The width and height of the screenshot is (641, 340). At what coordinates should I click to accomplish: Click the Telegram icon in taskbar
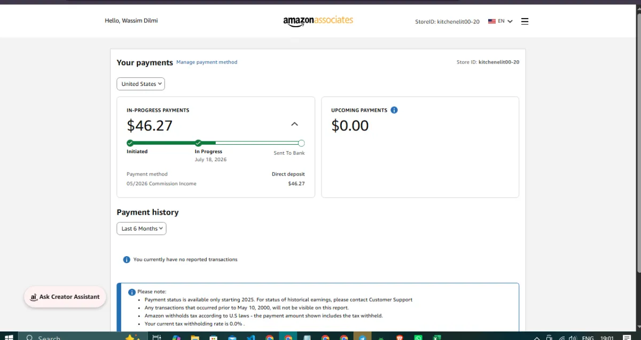[363, 337]
